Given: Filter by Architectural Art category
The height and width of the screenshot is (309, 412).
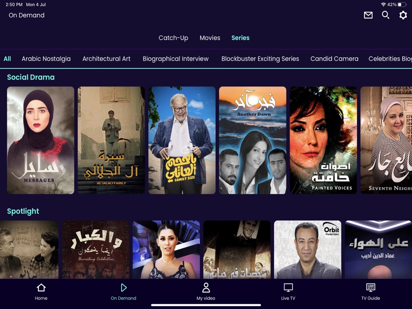Looking at the screenshot, I should pos(106,59).
